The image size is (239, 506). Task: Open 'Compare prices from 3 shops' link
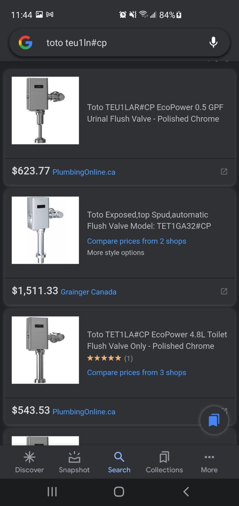point(137,372)
